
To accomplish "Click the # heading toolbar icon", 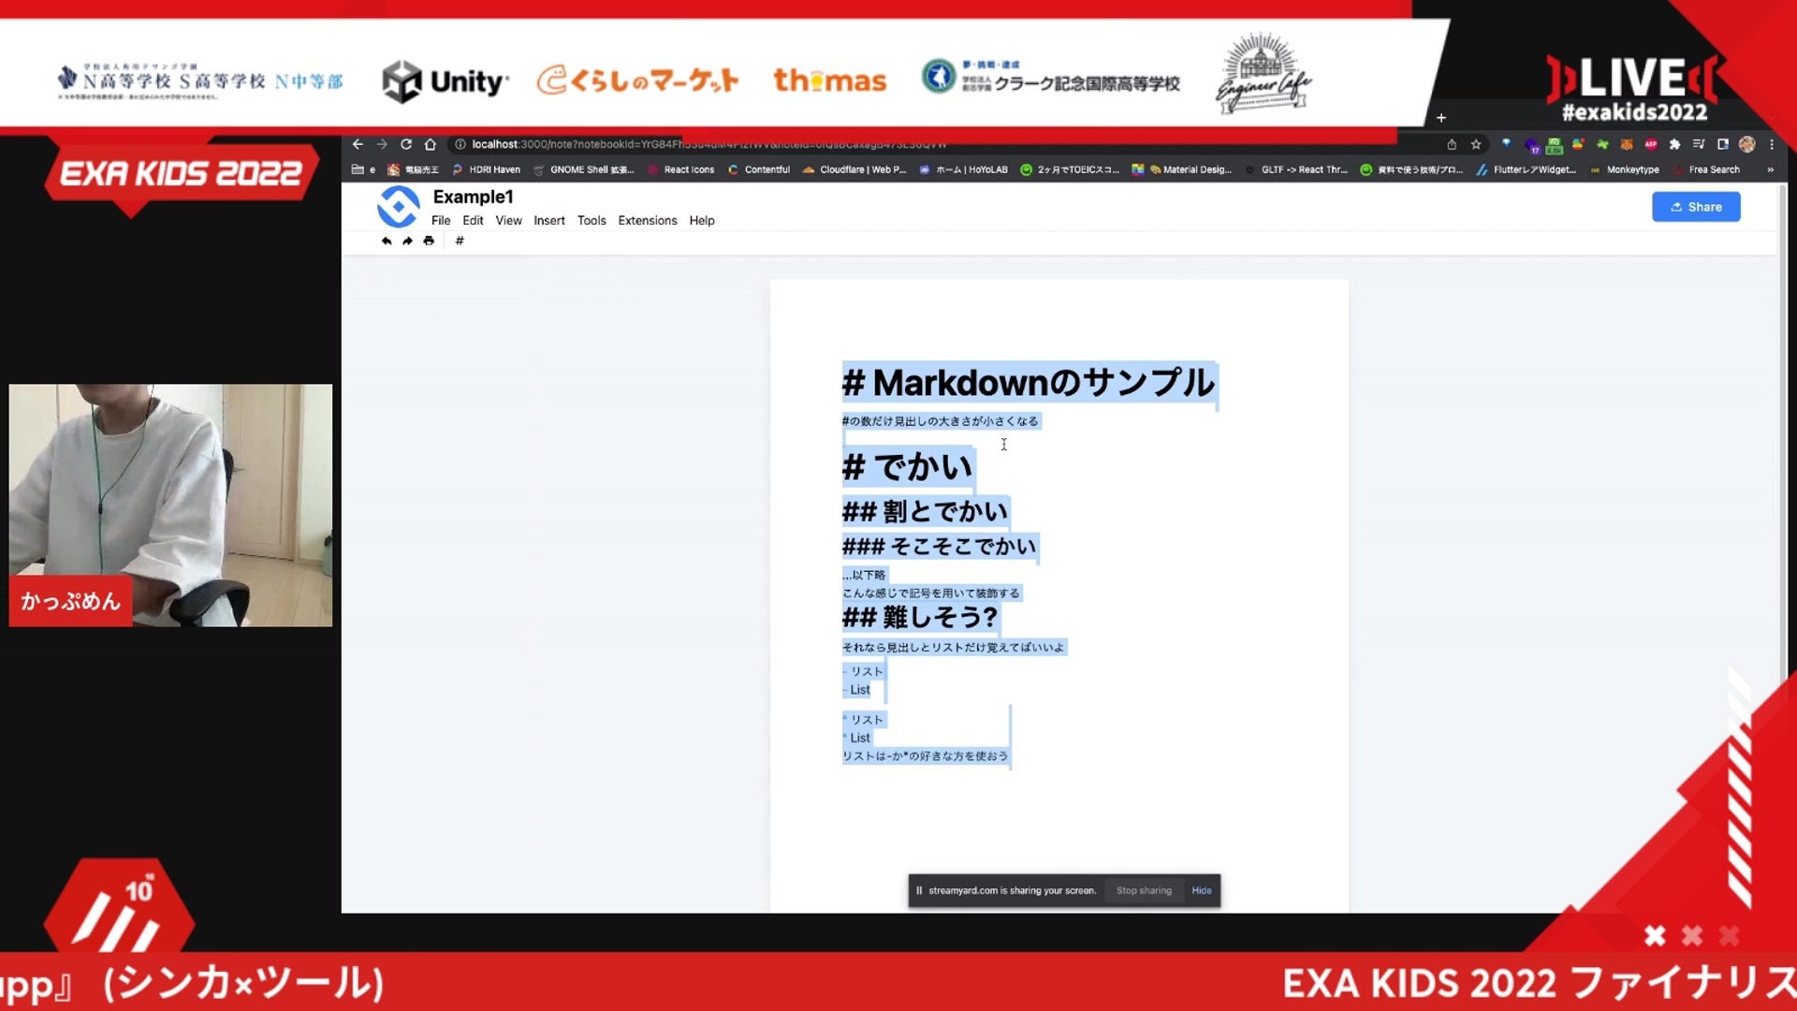I will click(460, 241).
